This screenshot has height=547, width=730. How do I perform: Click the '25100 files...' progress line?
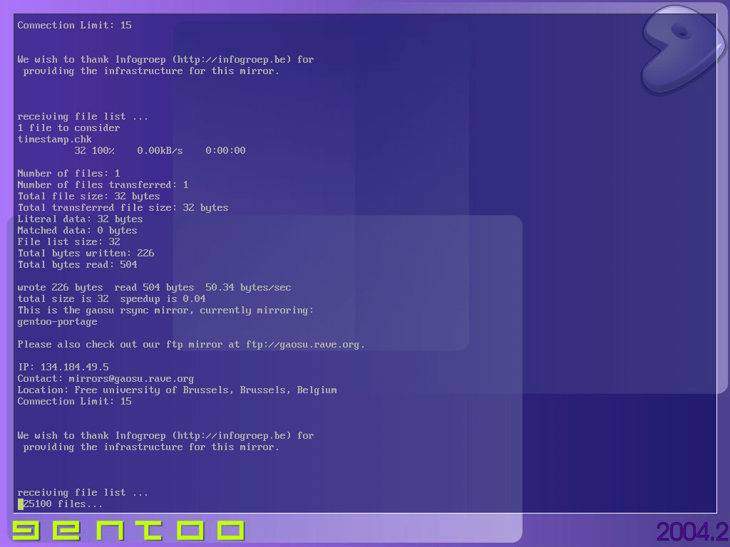pyautogui.click(x=63, y=504)
